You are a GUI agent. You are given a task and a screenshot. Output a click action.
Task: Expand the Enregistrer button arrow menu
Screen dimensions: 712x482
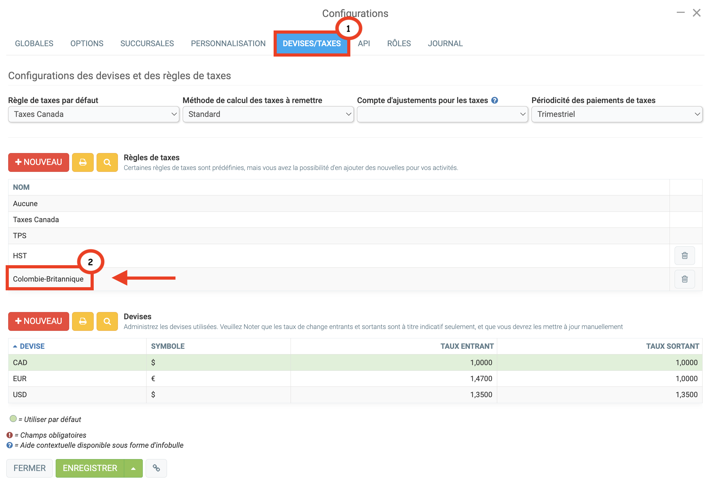coord(133,468)
